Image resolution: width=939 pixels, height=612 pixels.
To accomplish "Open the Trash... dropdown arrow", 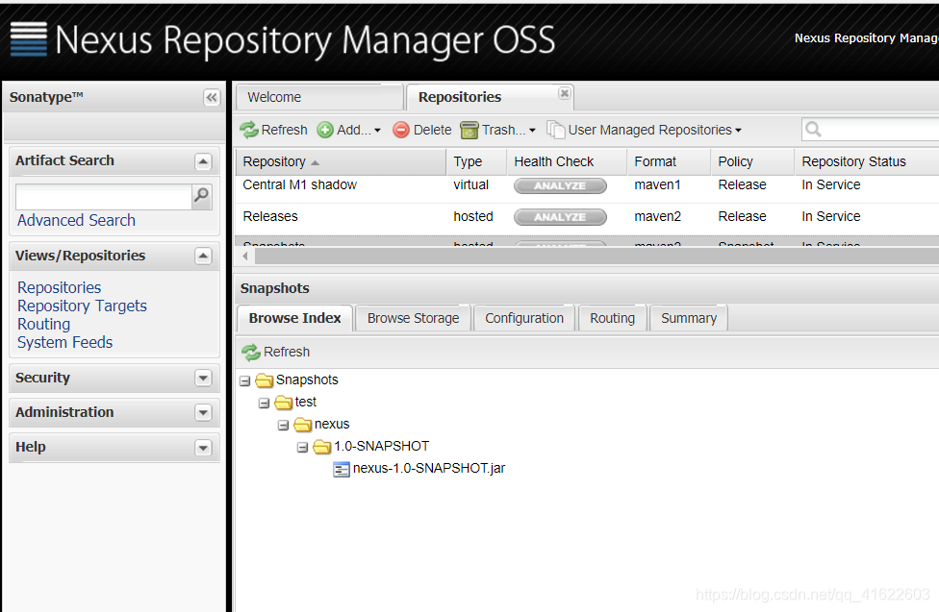I will pyautogui.click(x=532, y=131).
